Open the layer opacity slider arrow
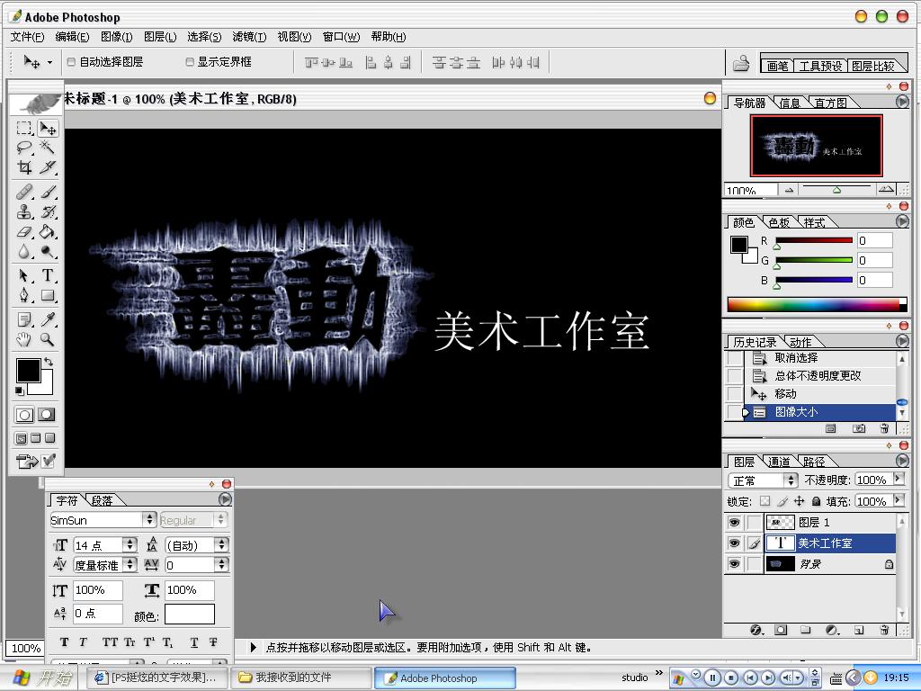 click(898, 479)
